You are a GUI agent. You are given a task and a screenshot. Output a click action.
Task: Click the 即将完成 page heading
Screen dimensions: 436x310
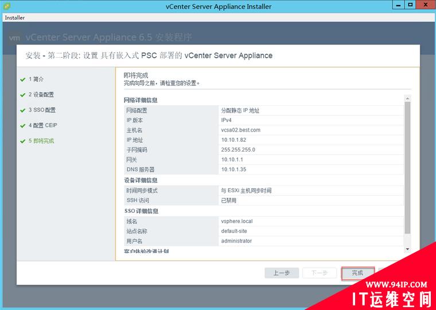[x=136, y=75]
